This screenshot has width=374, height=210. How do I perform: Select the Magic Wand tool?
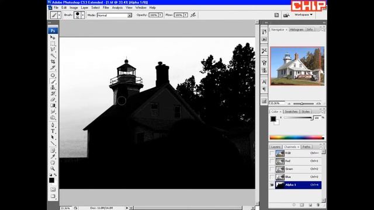[53, 56]
